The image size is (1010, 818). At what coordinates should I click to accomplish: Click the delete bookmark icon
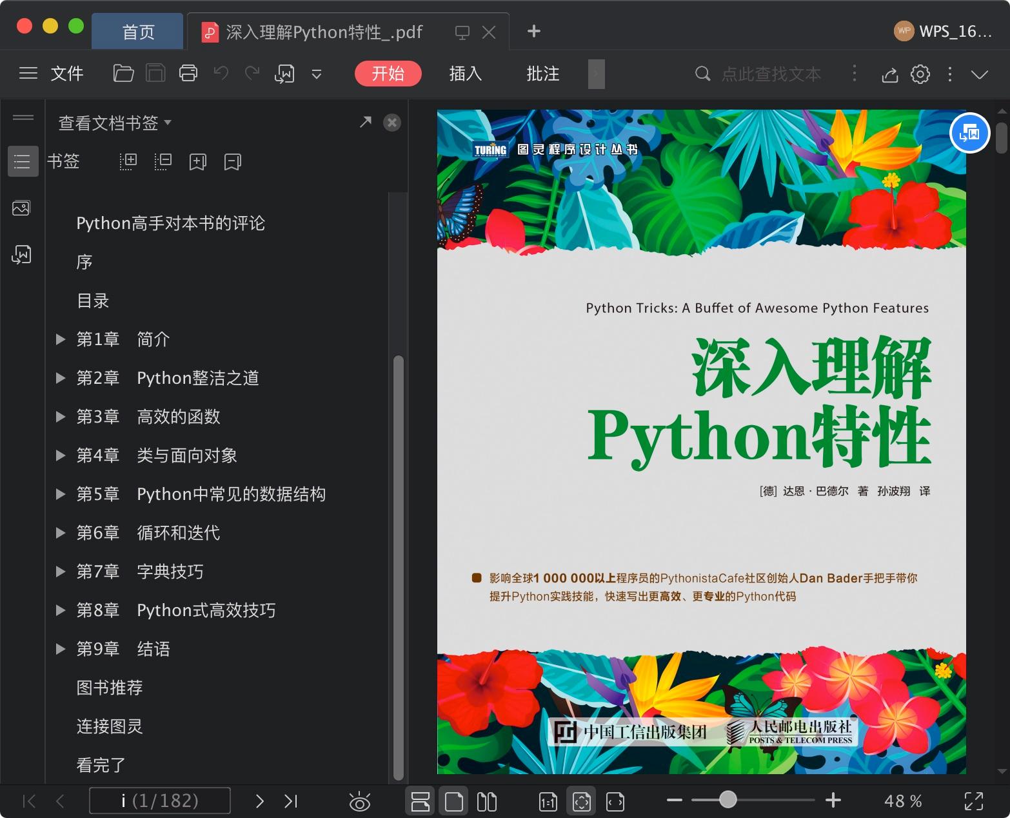tap(233, 162)
